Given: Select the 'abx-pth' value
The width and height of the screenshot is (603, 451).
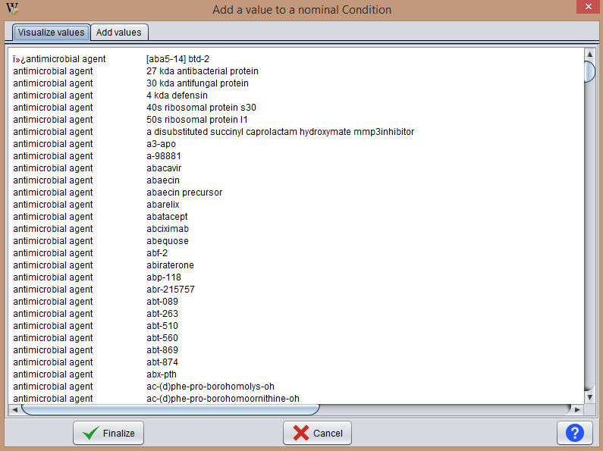Looking at the screenshot, I should coord(162,374).
